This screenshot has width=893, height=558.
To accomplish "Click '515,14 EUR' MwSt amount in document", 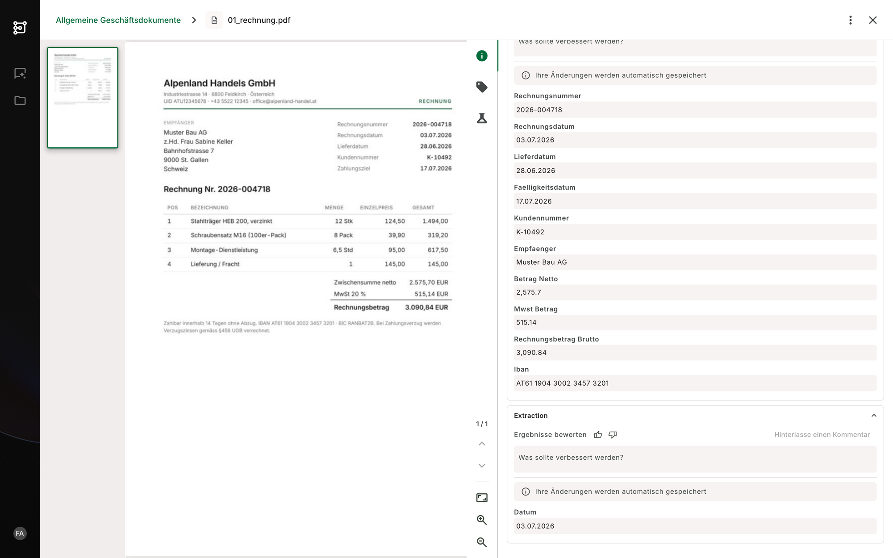I will tap(431, 294).
